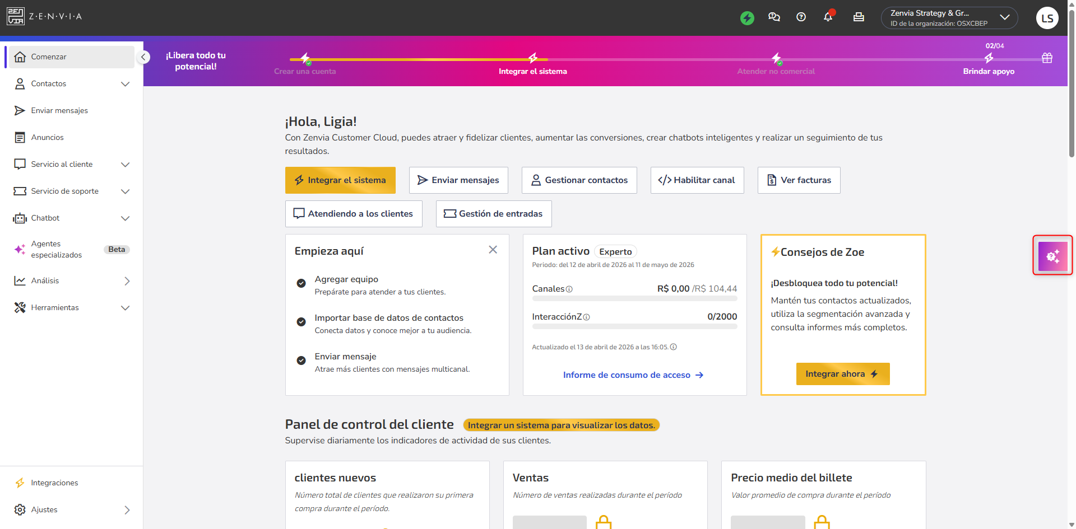Click the Agentes especializados sparkle icon
Image resolution: width=1076 pixels, height=529 pixels.
(x=20, y=249)
